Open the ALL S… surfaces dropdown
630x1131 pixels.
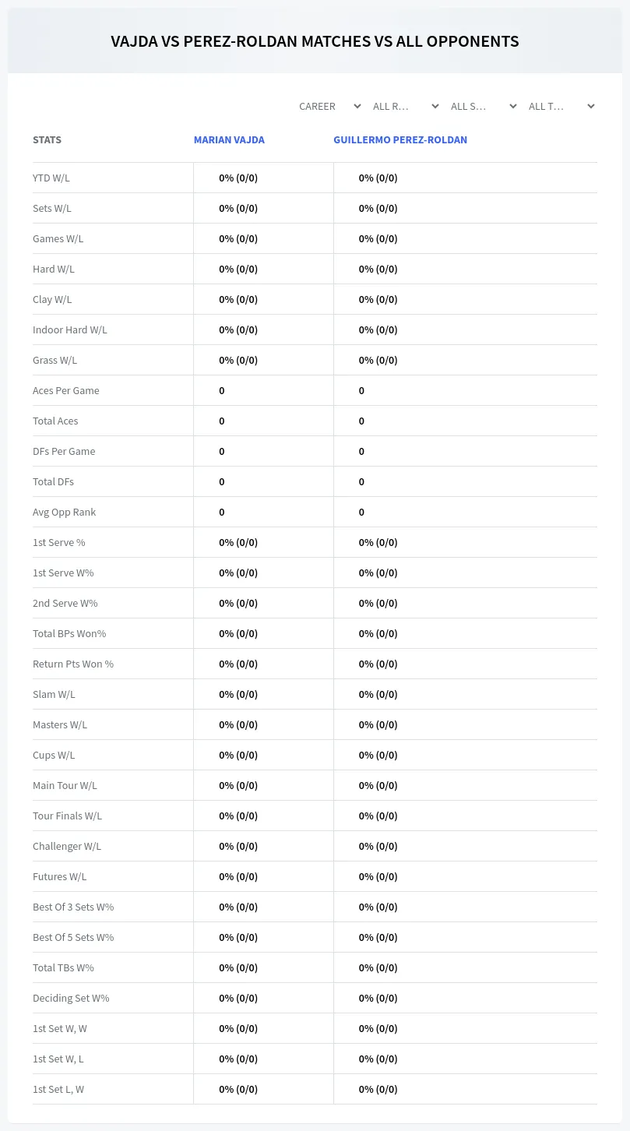point(484,106)
